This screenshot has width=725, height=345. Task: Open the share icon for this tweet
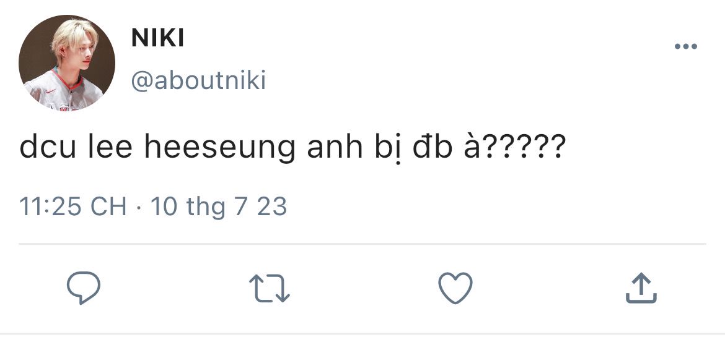641,289
